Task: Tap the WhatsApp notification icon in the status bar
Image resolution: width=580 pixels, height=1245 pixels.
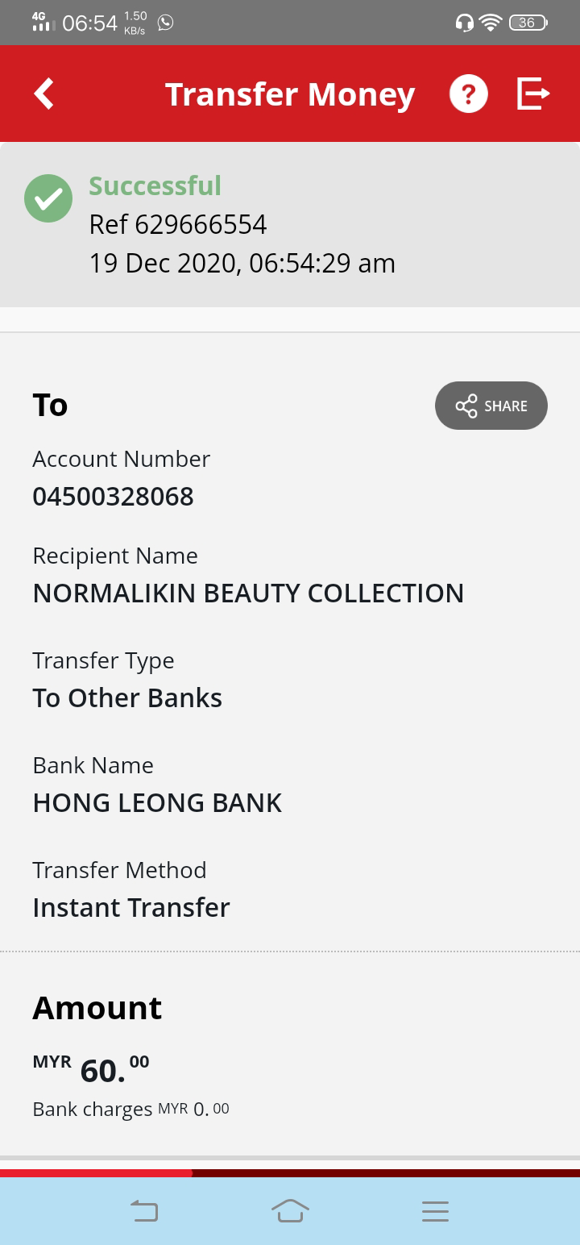Action: [165, 23]
